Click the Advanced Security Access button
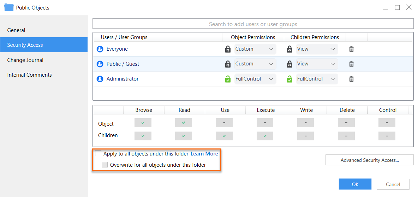Screen dimensions: 418x197 [369, 160]
